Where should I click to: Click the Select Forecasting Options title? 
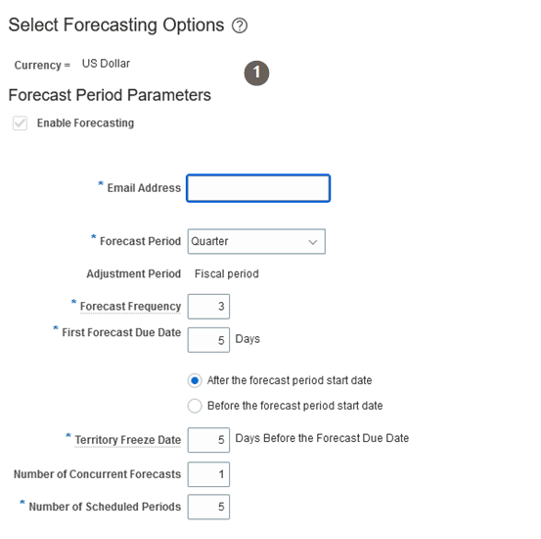click(x=116, y=25)
